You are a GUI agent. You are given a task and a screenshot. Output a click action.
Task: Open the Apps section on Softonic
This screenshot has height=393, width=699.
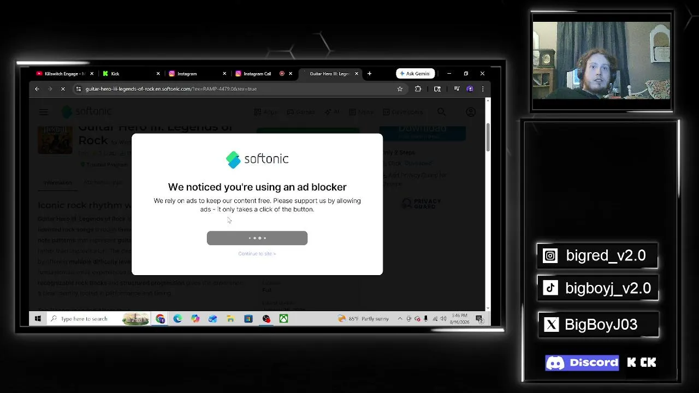(266, 112)
